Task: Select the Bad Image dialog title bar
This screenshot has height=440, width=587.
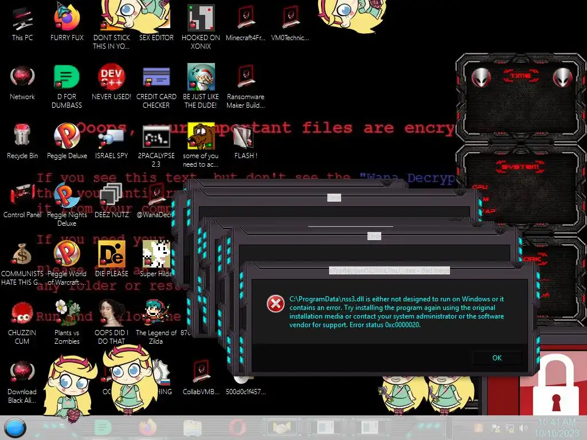Action: tap(389, 270)
